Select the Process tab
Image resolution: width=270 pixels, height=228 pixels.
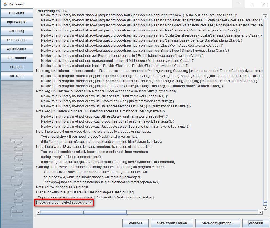click(17, 67)
